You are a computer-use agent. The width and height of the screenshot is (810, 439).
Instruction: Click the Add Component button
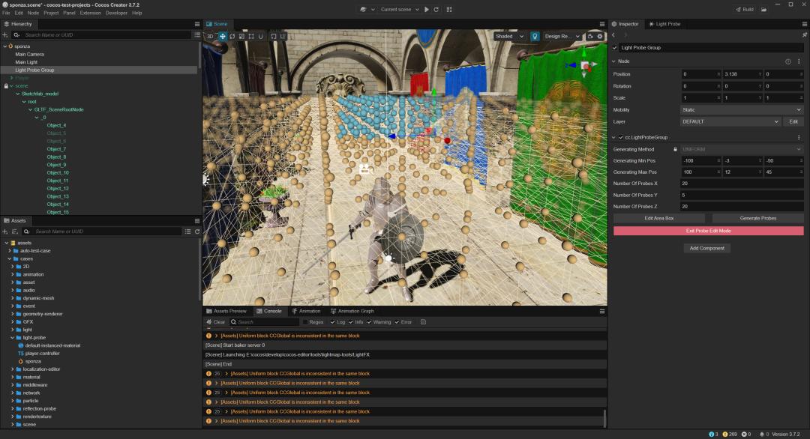tap(706, 248)
